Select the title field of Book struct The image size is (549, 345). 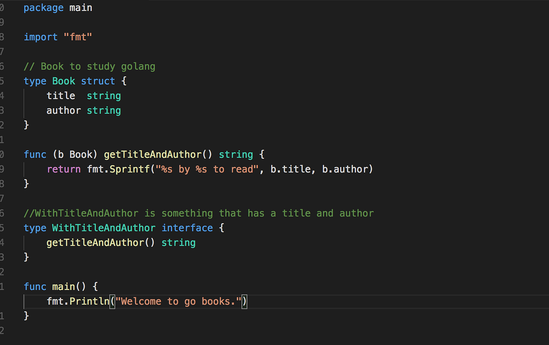61,95
